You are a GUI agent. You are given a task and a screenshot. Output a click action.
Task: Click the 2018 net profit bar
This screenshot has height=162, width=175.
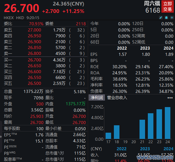coord(117,132)
